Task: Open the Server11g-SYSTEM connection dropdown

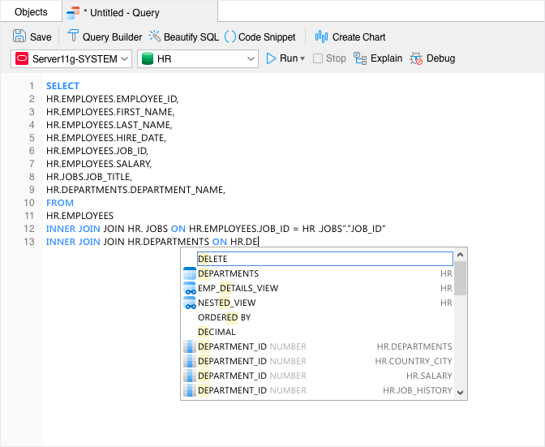Action: (71, 58)
